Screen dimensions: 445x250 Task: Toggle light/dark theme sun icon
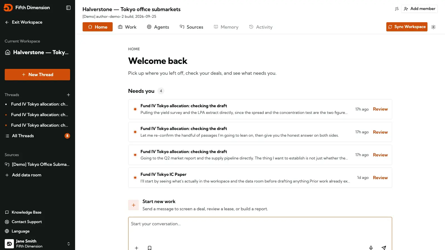point(433,27)
